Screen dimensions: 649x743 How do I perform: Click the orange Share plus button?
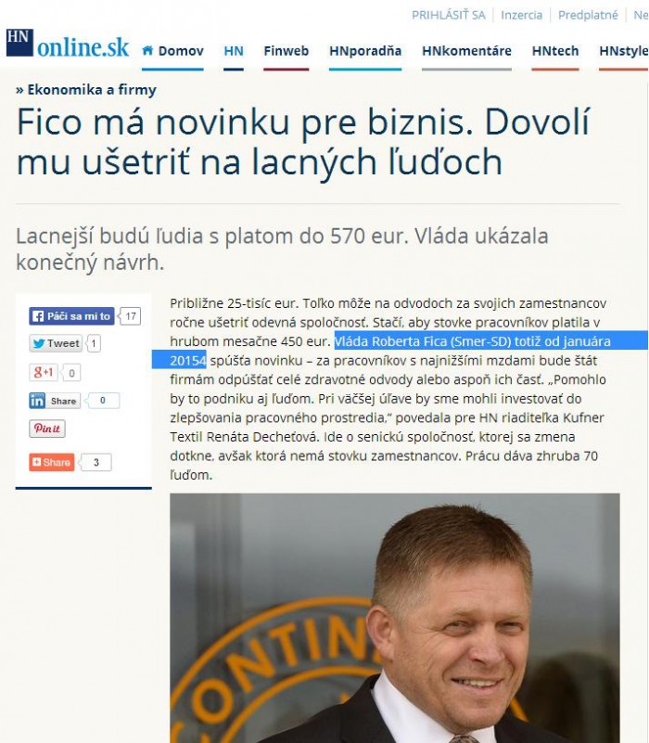pos(52,462)
